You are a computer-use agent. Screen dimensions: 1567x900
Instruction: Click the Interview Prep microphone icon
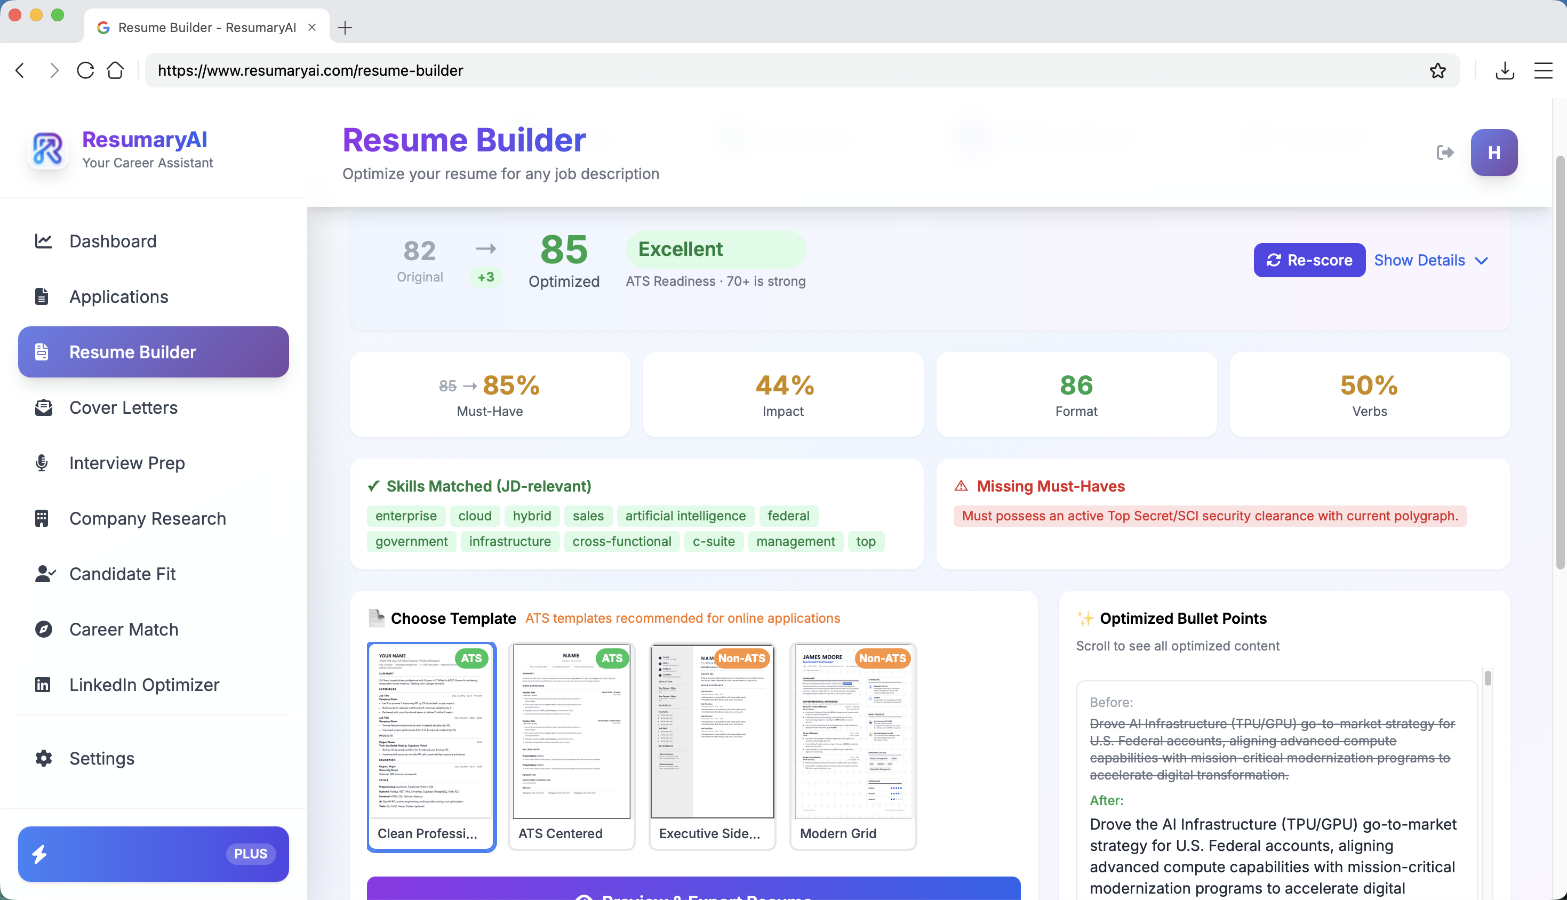point(42,463)
